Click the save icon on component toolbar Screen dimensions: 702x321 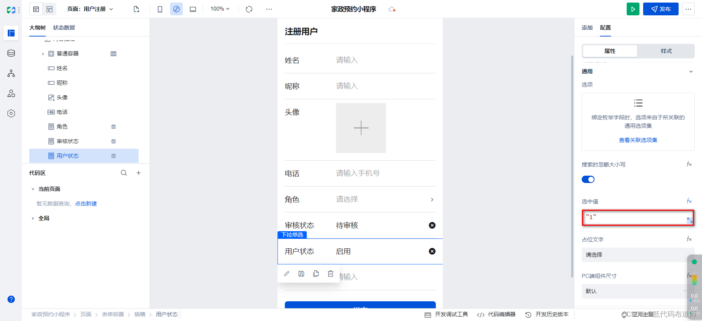tap(301, 274)
